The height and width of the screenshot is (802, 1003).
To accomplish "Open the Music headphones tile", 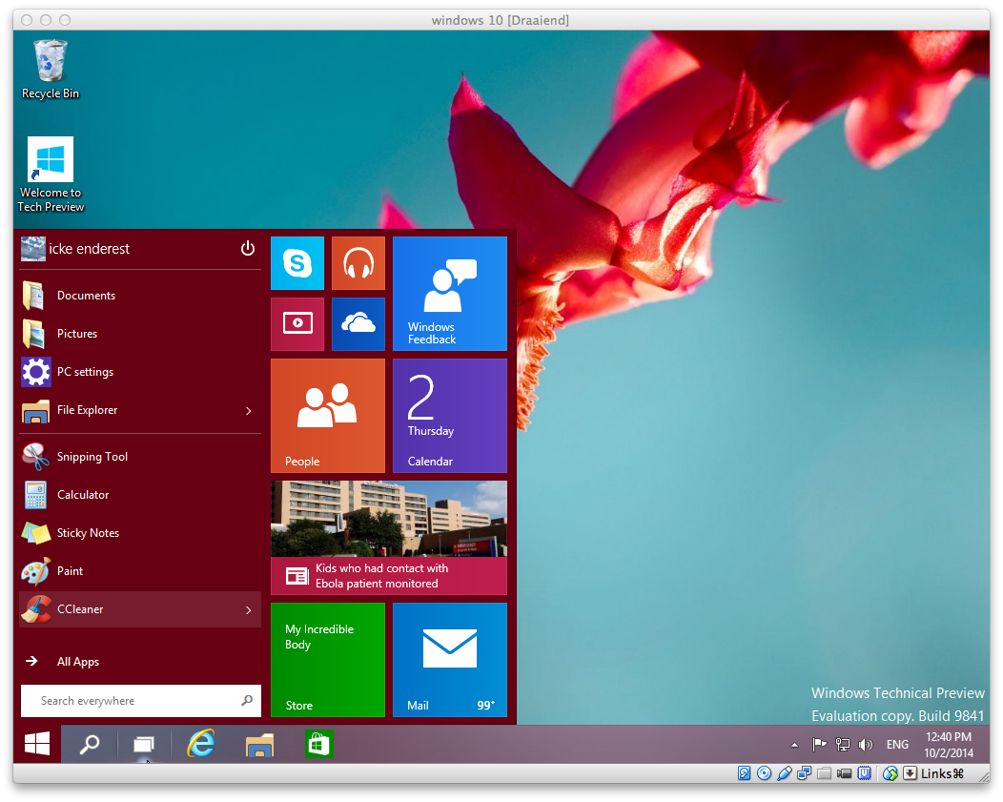I will (358, 263).
